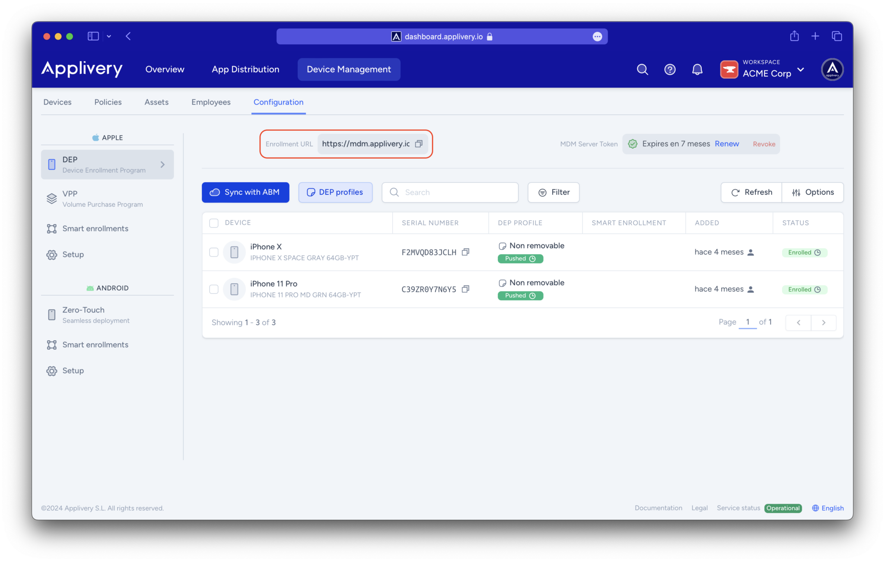This screenshot has height=562, width=885.
Task: Copy serial number C39ZR0Y7N6Y5
Action: tap(465, 289)
